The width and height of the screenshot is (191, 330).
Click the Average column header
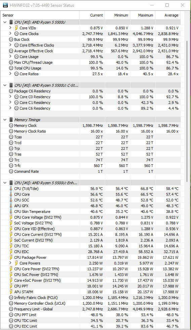(168, 15)
